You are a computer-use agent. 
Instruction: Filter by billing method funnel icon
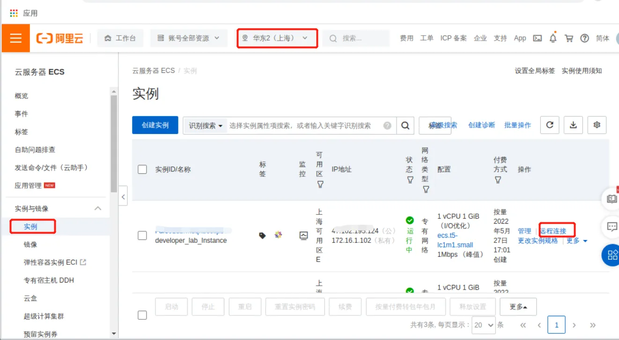tap(498, 180)
